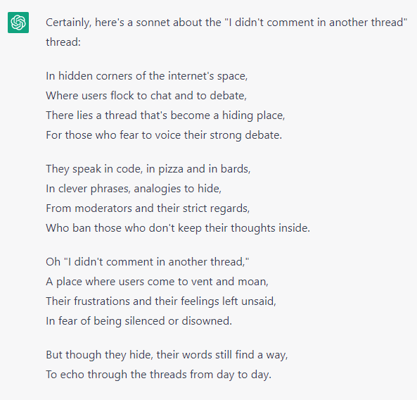Screen dimensions: 417x400
Task: Click the line 'From moderators and their strict regards'
Action: coord(148,208)
